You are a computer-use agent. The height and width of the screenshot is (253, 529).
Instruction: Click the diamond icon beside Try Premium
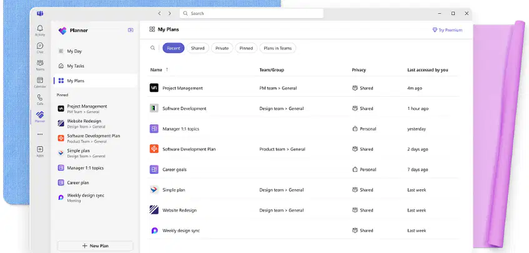(x=435, y=30)
